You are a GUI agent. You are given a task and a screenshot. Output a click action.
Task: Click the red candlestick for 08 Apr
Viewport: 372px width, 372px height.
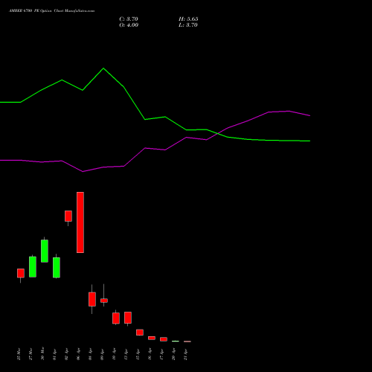pyautogui.click(x=92, y=299)
